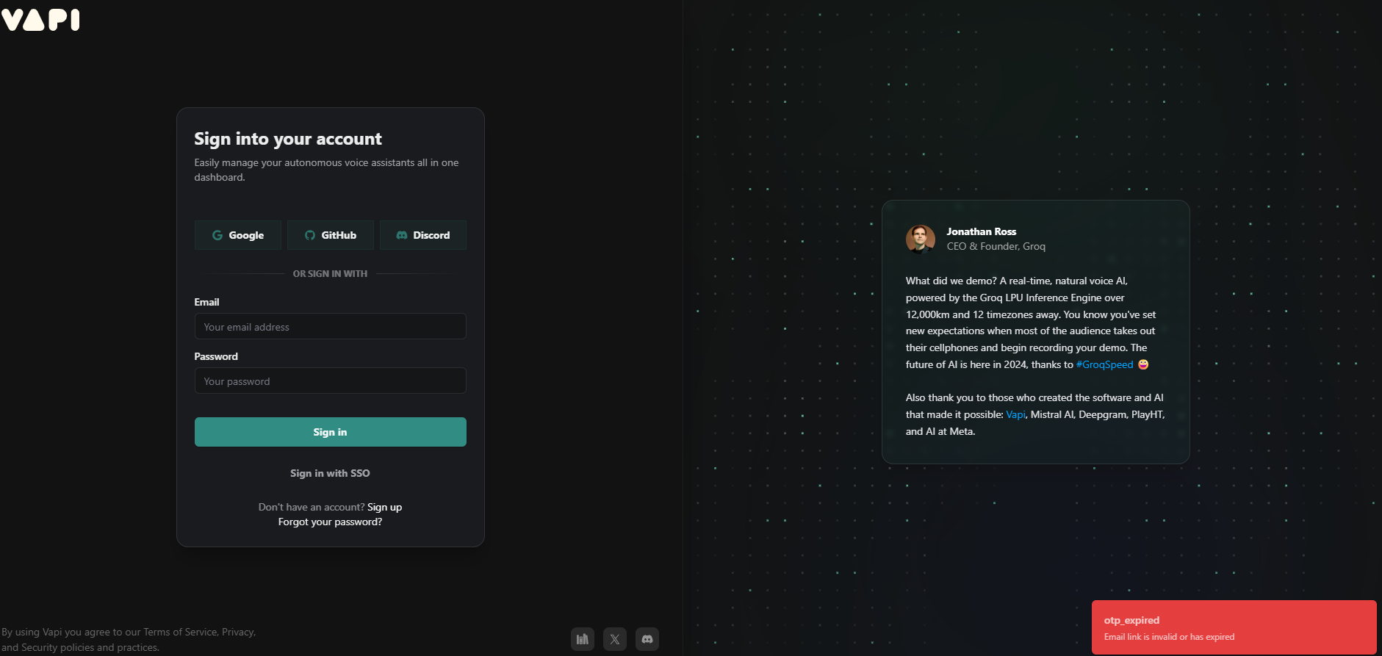Choose the GitHub sign-in option

click(331, 235)
